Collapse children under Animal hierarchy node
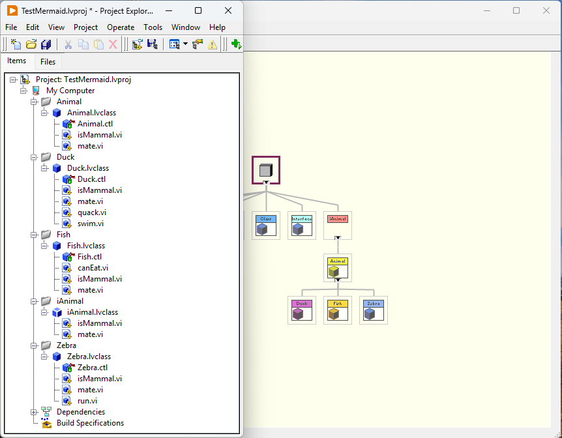 (x=338, y=280)
